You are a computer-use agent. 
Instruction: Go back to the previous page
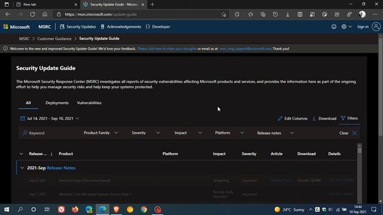point(8,14)
